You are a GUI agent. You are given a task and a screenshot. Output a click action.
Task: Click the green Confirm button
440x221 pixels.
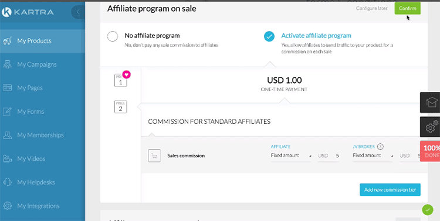[408, 8]
